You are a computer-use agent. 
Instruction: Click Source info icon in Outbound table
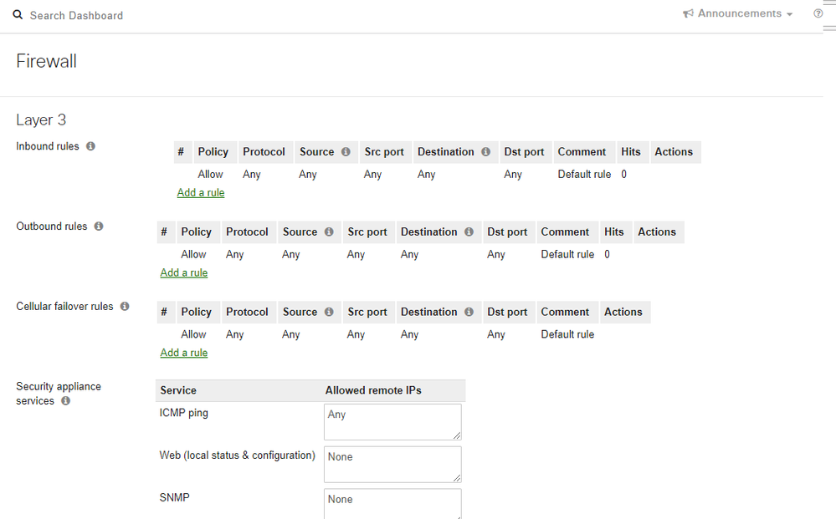pos(329,232)
